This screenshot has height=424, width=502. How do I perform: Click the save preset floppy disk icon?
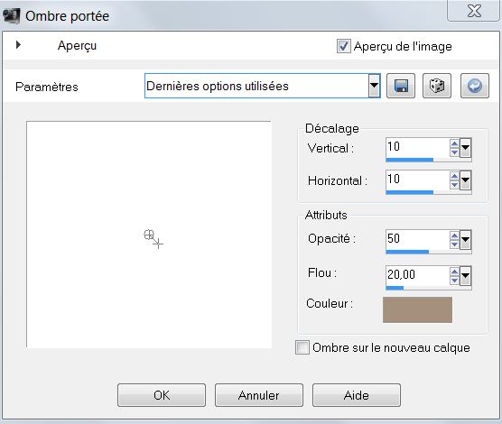(401, 86)
